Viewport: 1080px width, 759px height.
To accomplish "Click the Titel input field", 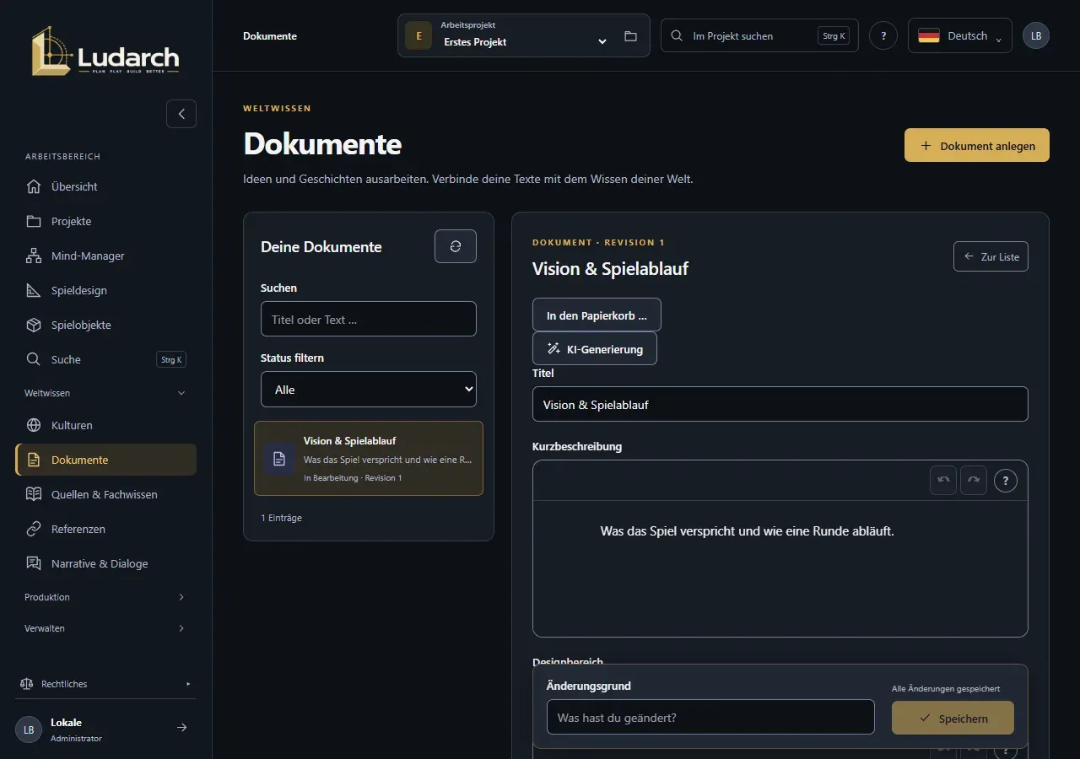I will click(x=780, y=404).
